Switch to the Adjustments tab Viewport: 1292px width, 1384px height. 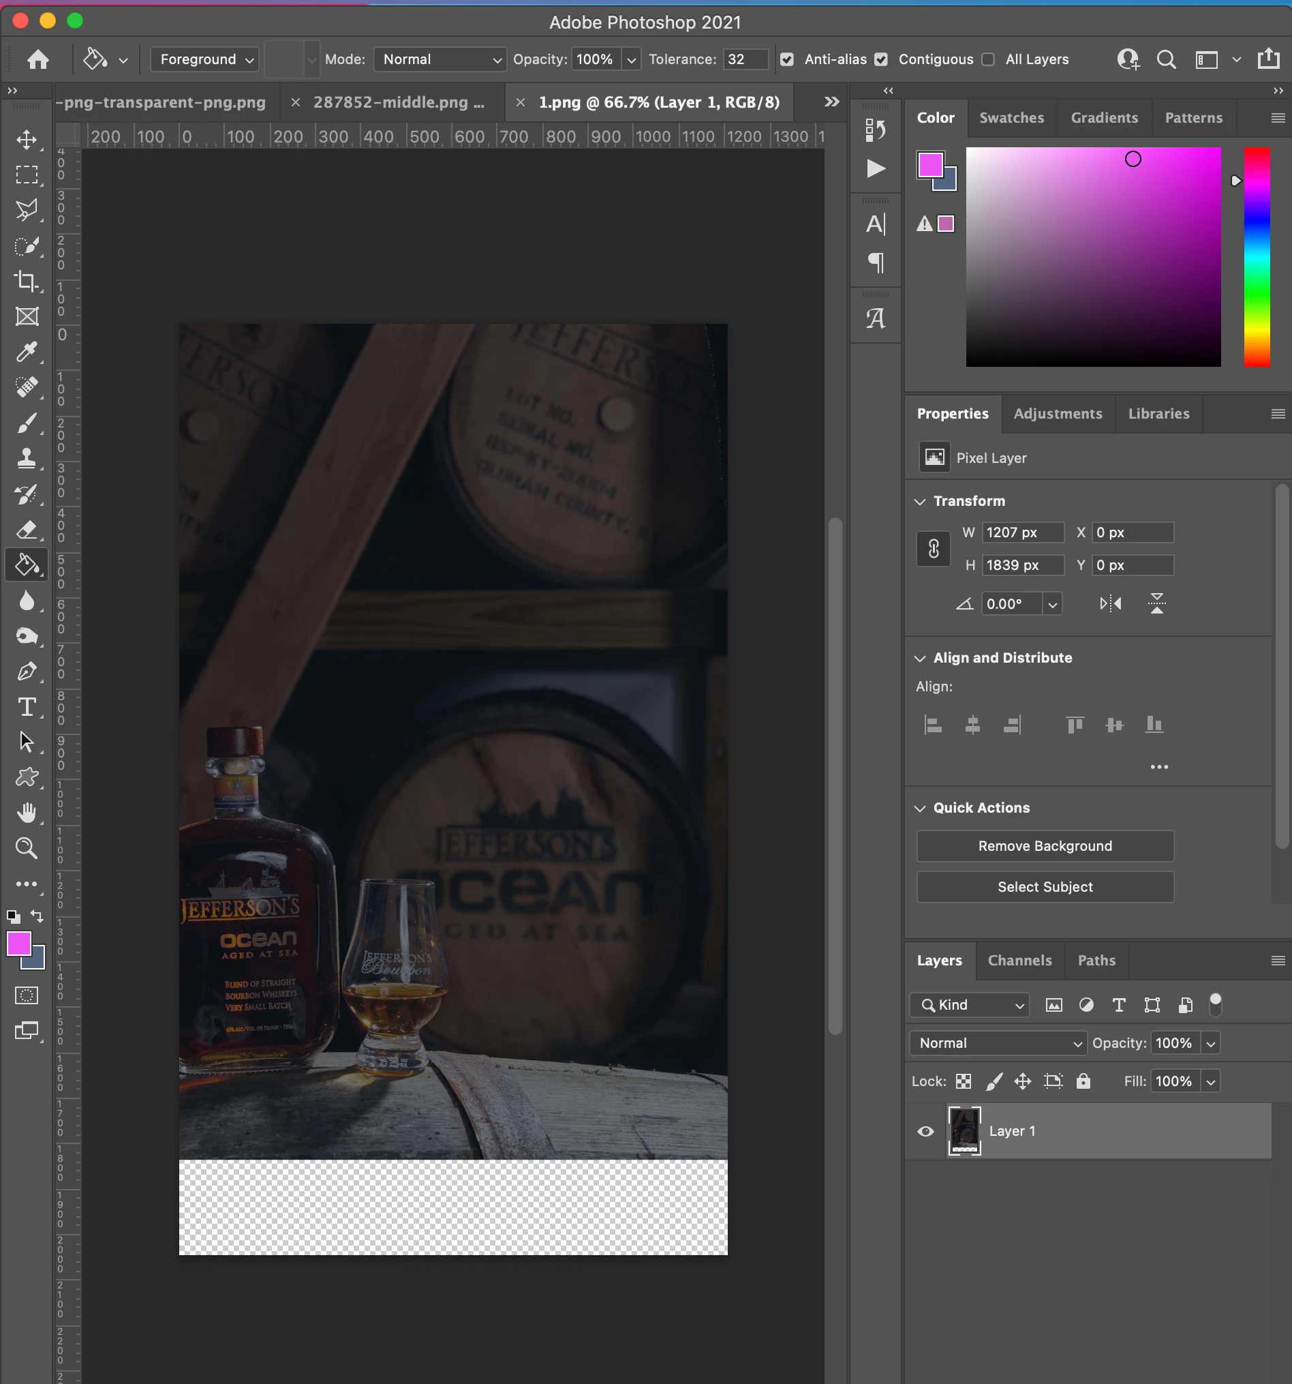[1058, 415]
